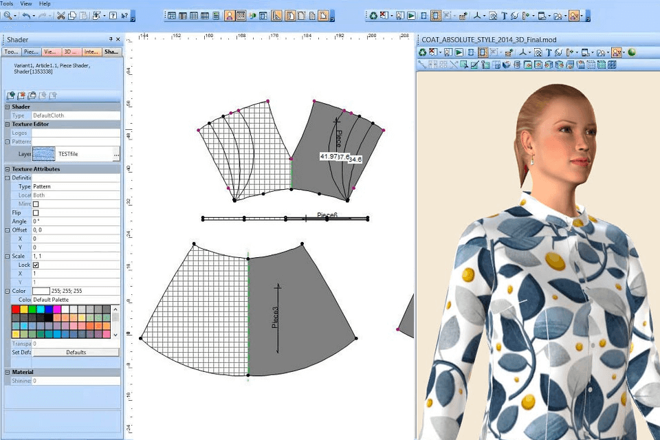The height and width of the screenshot is (440, 660).
Task: Click the 41.97 measurement label
Action: pyautogui.click(x=329, y=156)
